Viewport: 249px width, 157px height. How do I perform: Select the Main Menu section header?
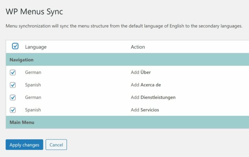[x=127, y=122]
